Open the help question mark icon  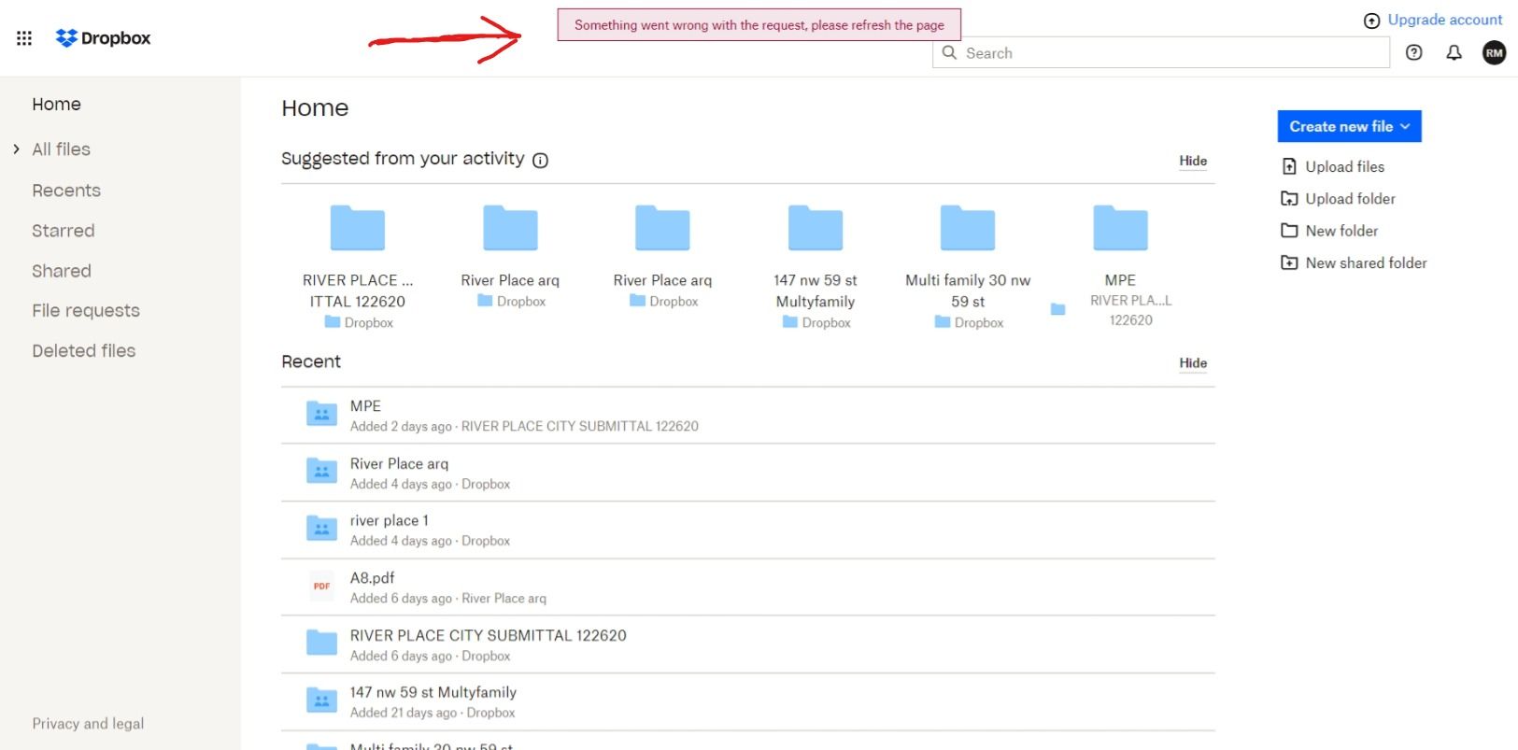pos(1413,53)
